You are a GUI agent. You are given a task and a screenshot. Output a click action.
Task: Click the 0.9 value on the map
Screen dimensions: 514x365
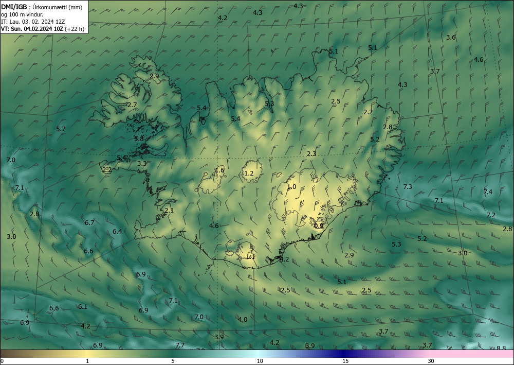319,225
